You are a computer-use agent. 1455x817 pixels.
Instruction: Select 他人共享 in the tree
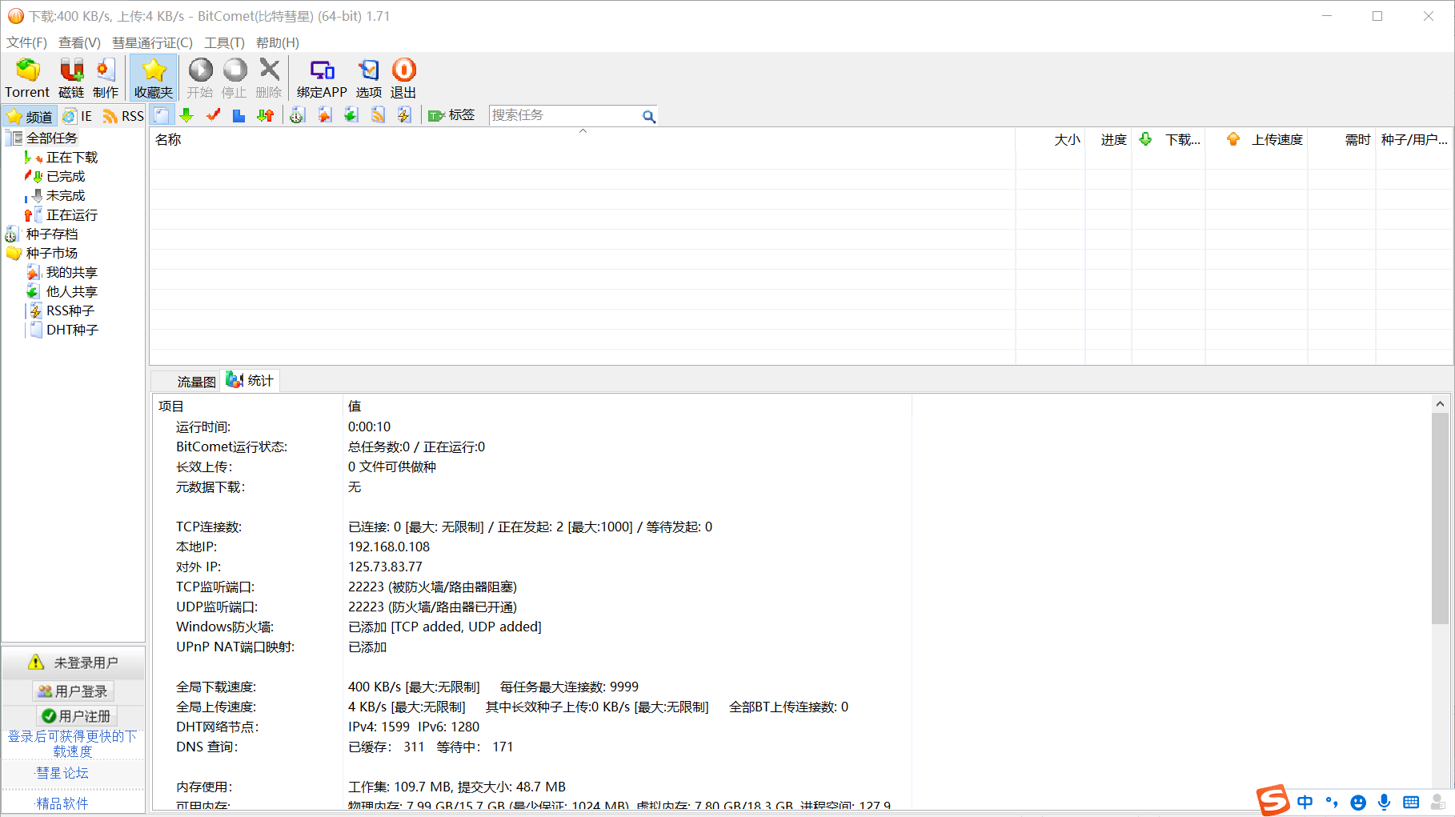tap(71, 292)
